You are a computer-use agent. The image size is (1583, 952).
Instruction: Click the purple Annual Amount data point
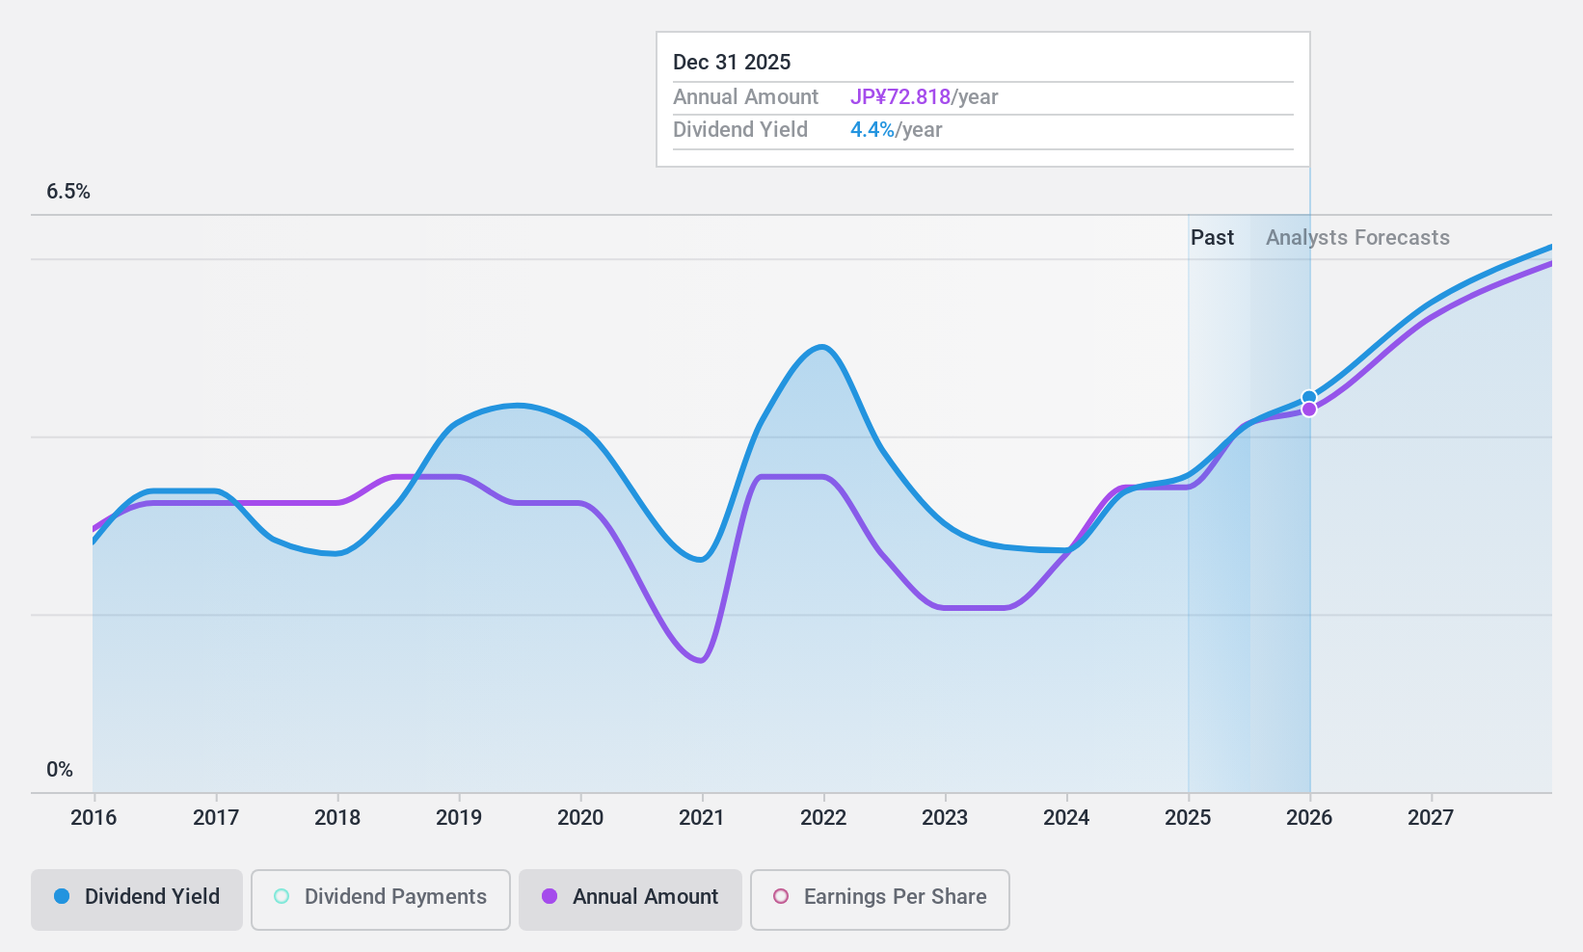(x=1309, y=410)
